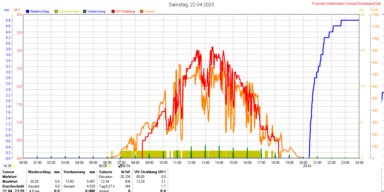Click the yellow Sonnenschein legend square
The height and width of the screenshot is (192, 384).
pyautogui.click(x=56, y=11)
